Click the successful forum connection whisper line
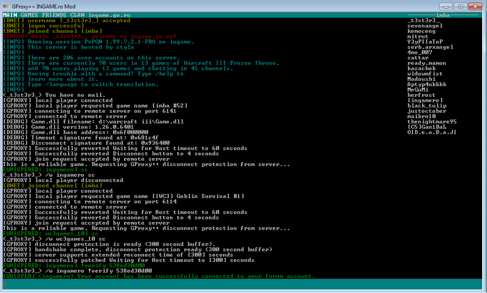Viewport: 487px width, 293px height. click(x=159, y=276)
